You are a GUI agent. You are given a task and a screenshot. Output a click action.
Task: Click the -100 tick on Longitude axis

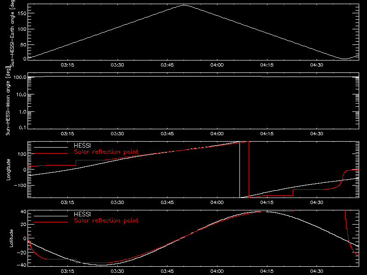20,185
